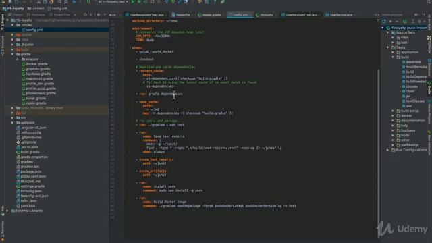This screenshot has height=243, width=432.
Task: Open the Database tool window side tab
Action: point(429,67)
